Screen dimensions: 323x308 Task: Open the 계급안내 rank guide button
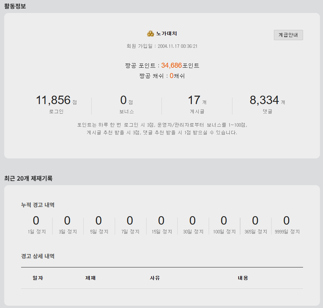pyautogui.click(x=288, y=35)
